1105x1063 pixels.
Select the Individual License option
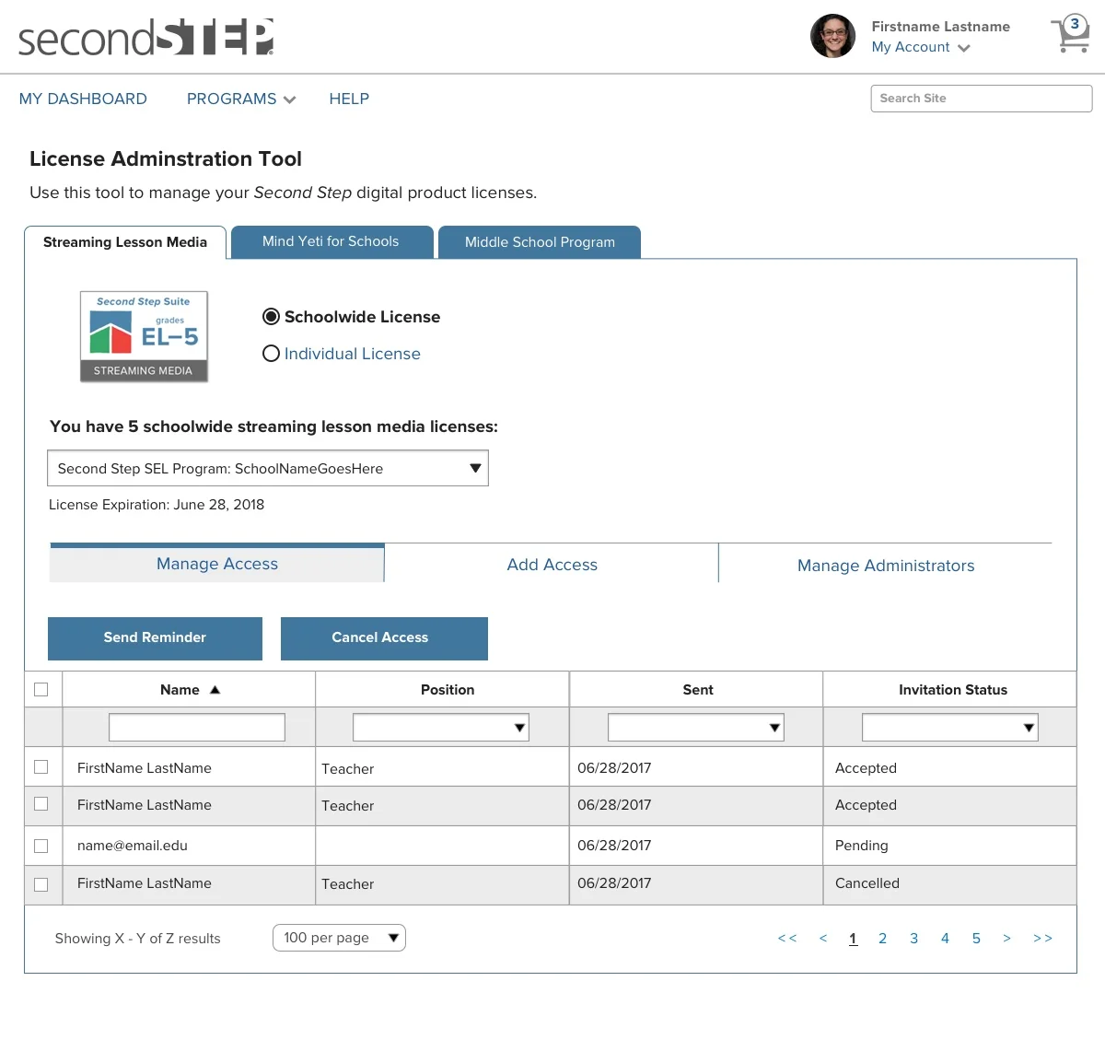point(271,353)
